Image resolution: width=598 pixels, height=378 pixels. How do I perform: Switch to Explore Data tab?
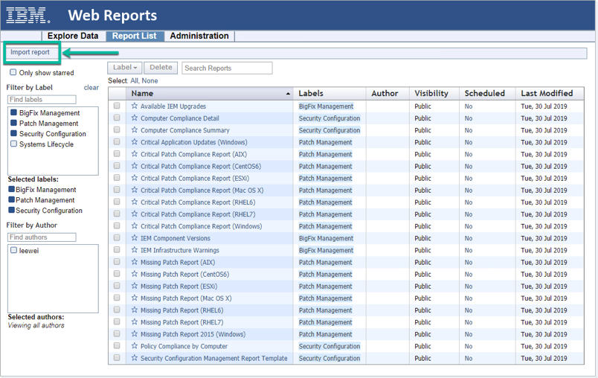point(73,36)
